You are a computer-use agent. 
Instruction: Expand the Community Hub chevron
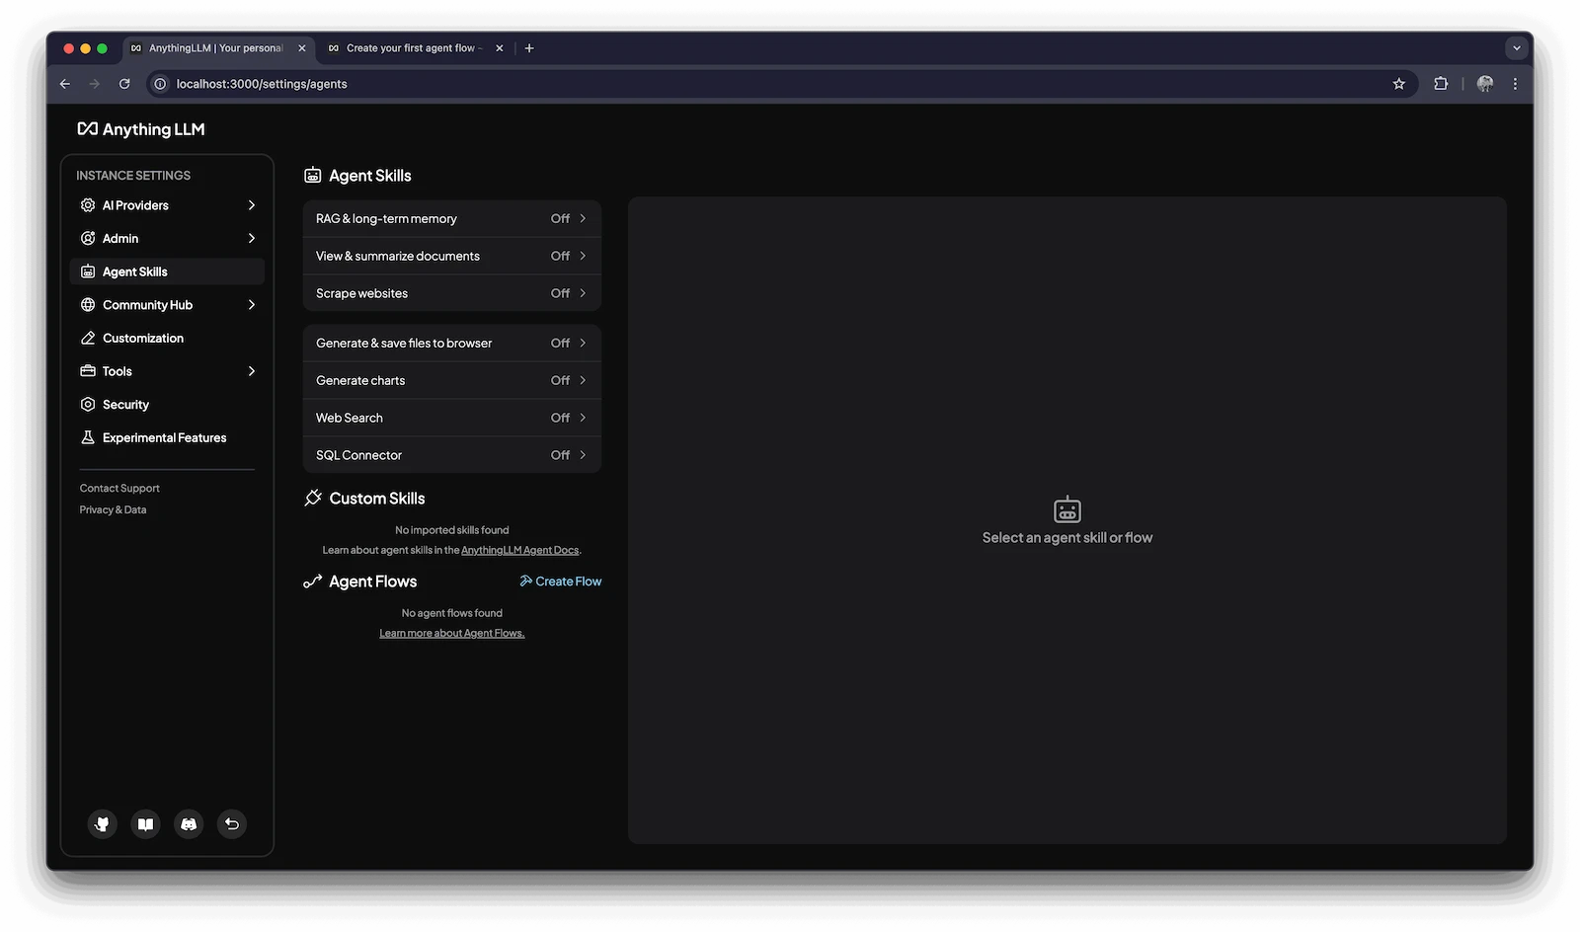(252, 305)
